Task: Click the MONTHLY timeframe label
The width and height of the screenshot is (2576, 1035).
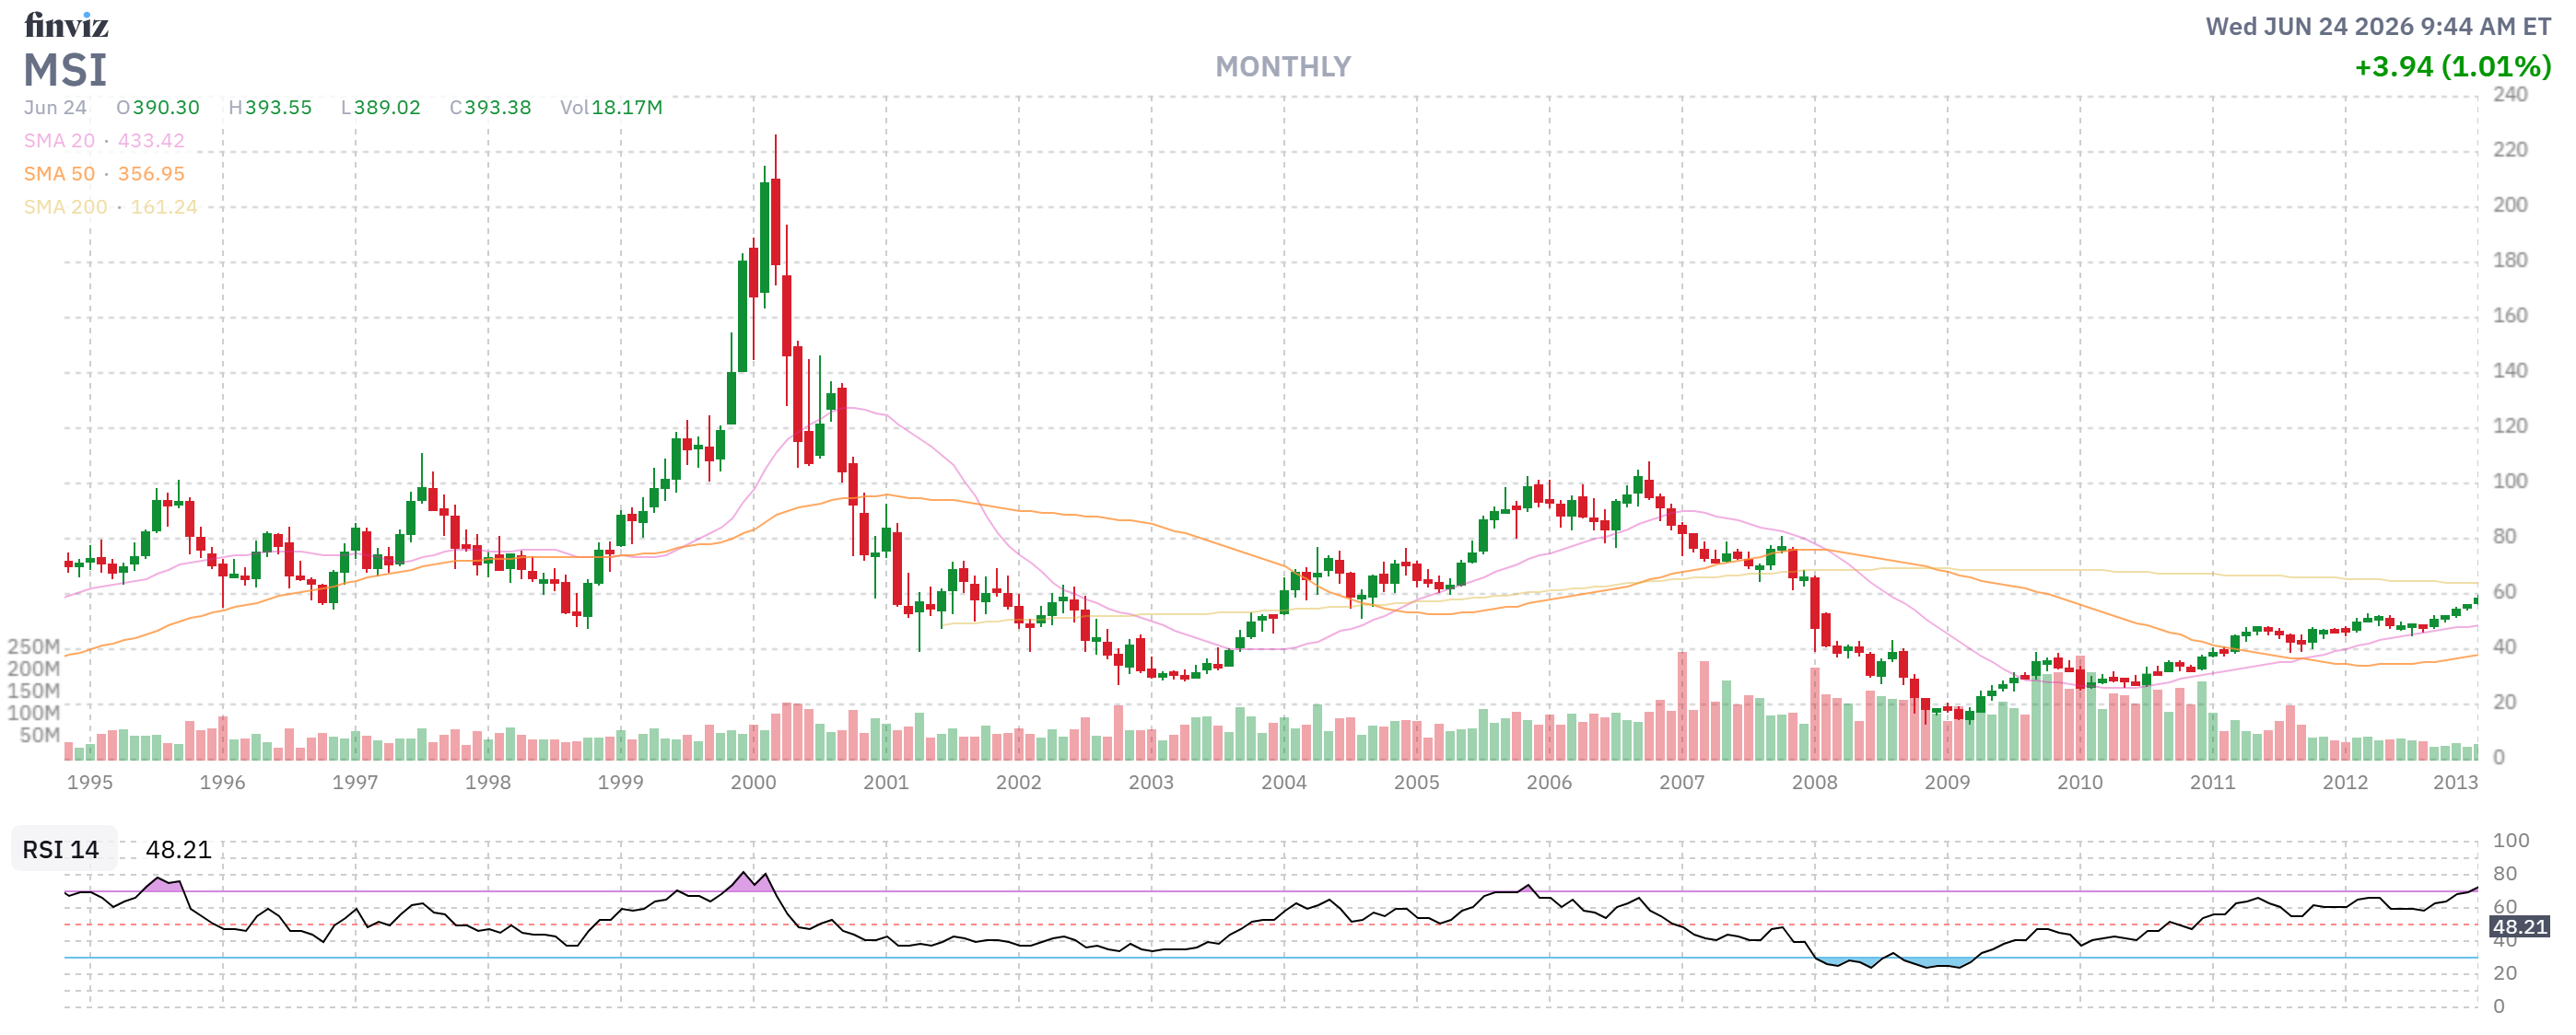Action: point(1283,67)
